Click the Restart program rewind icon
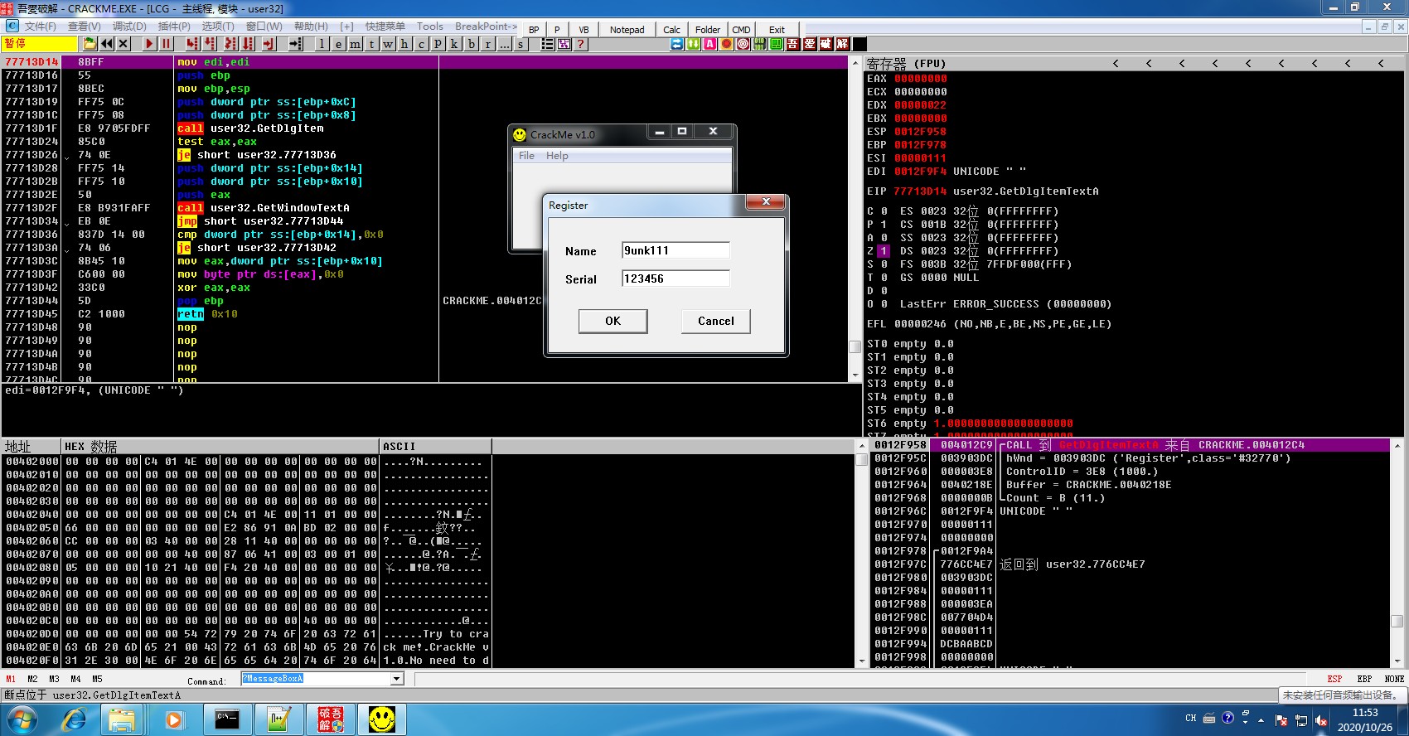Viewport: 1409px width, 736px height. coord(107,44)
